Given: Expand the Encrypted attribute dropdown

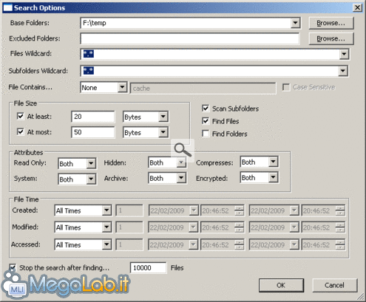Looking at the screenshot, I should click(x=273, y=177).
